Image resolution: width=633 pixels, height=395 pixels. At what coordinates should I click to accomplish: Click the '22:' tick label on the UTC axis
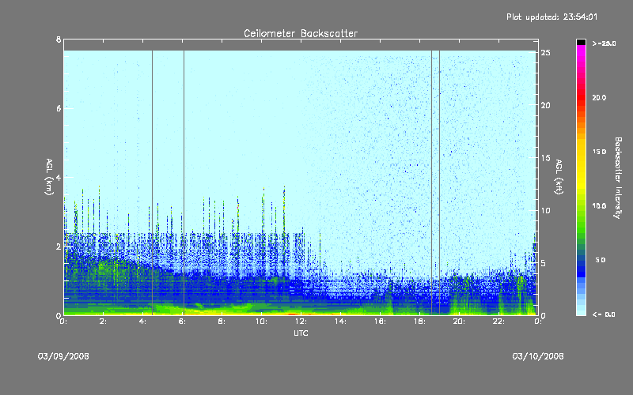498,322
